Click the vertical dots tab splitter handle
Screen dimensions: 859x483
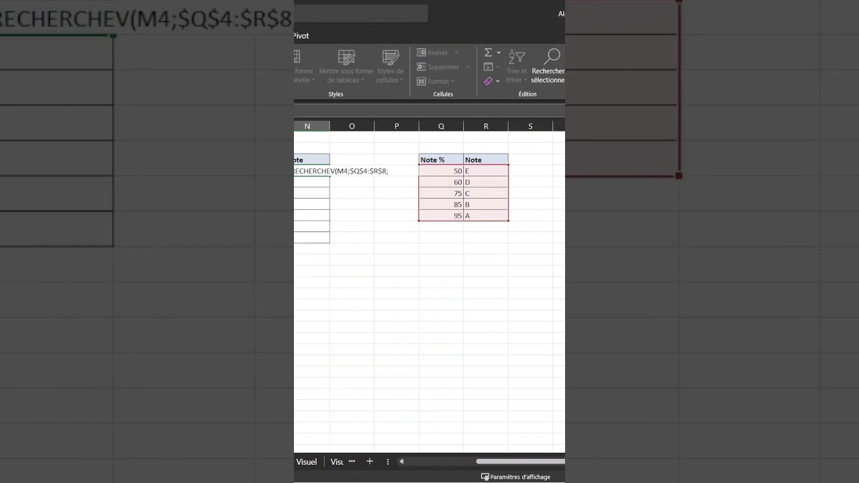point(387,462)
